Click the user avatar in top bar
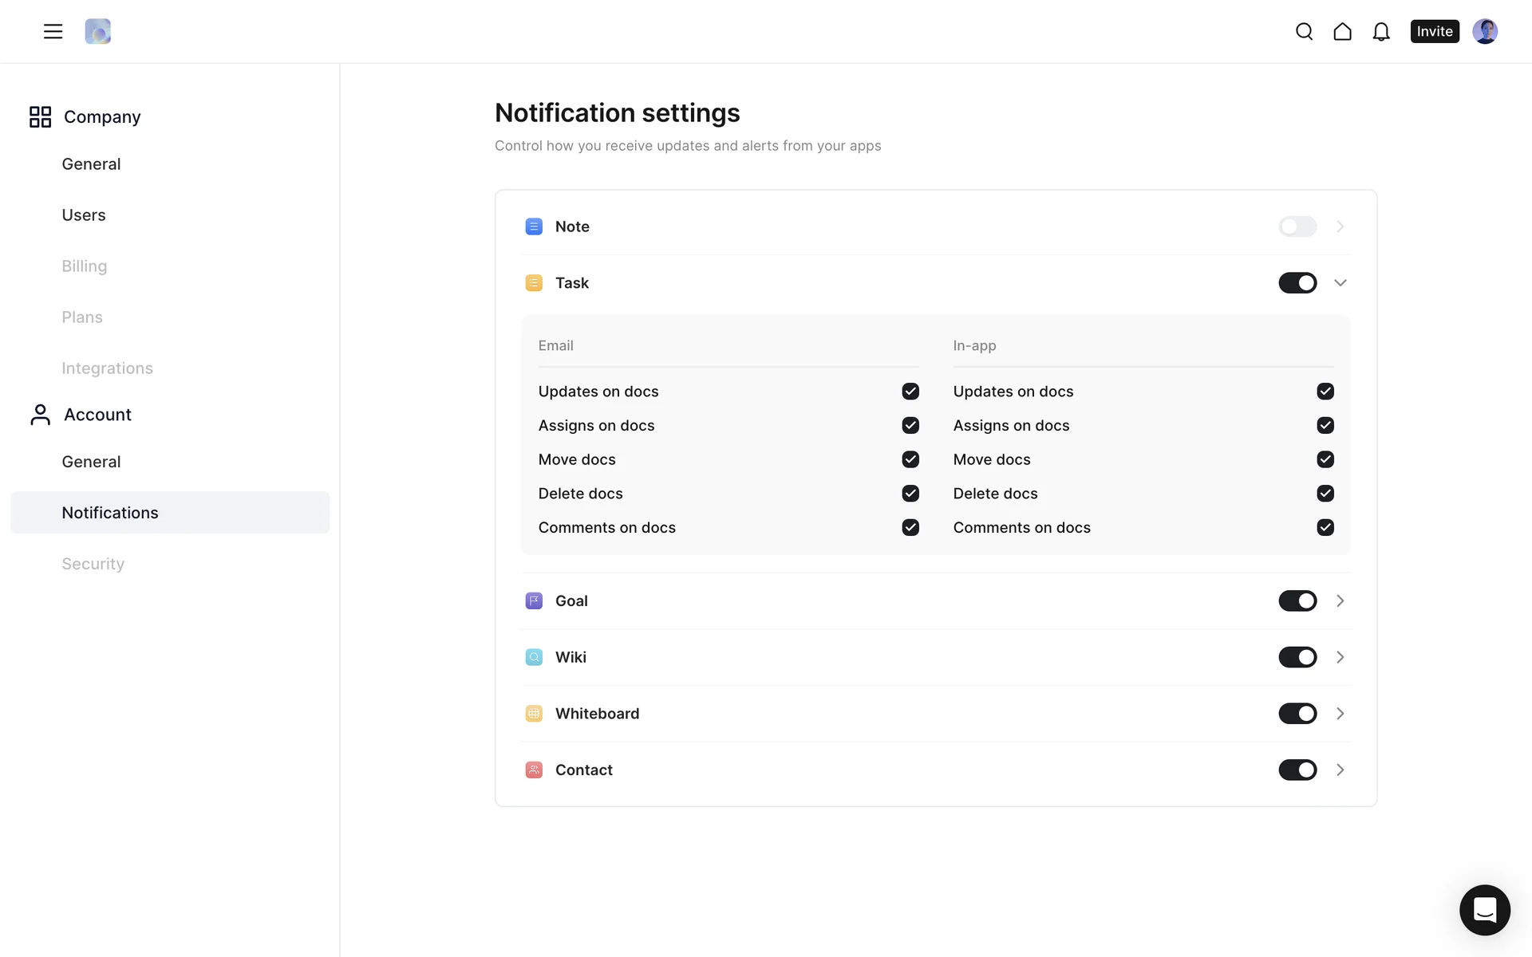Image resolution: width=1532 pixels, height=957 pixels. point(1484,31)
